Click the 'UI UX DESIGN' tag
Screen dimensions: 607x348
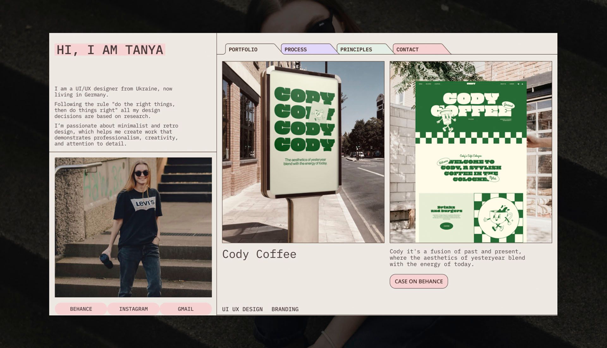[x=242, y=309]
